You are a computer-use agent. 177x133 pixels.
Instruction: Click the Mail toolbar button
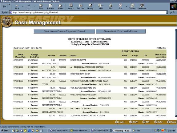101,7
